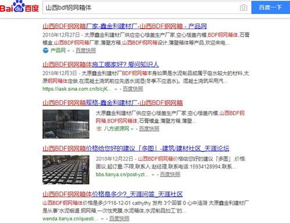The height and width of the screenshot is (223, 290).
Task: Click the 产品网 site icon
Action: (45, 51)
